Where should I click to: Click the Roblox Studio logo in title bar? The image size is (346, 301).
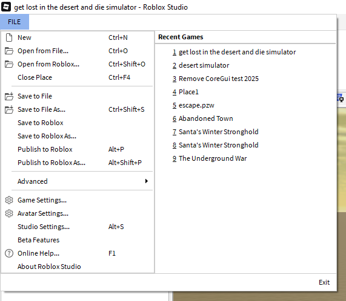[x=6, y=7]
